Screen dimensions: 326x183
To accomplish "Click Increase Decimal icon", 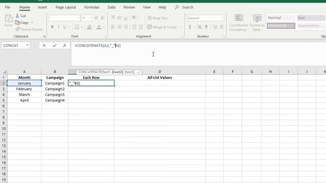I will click(x=215, y=27).
